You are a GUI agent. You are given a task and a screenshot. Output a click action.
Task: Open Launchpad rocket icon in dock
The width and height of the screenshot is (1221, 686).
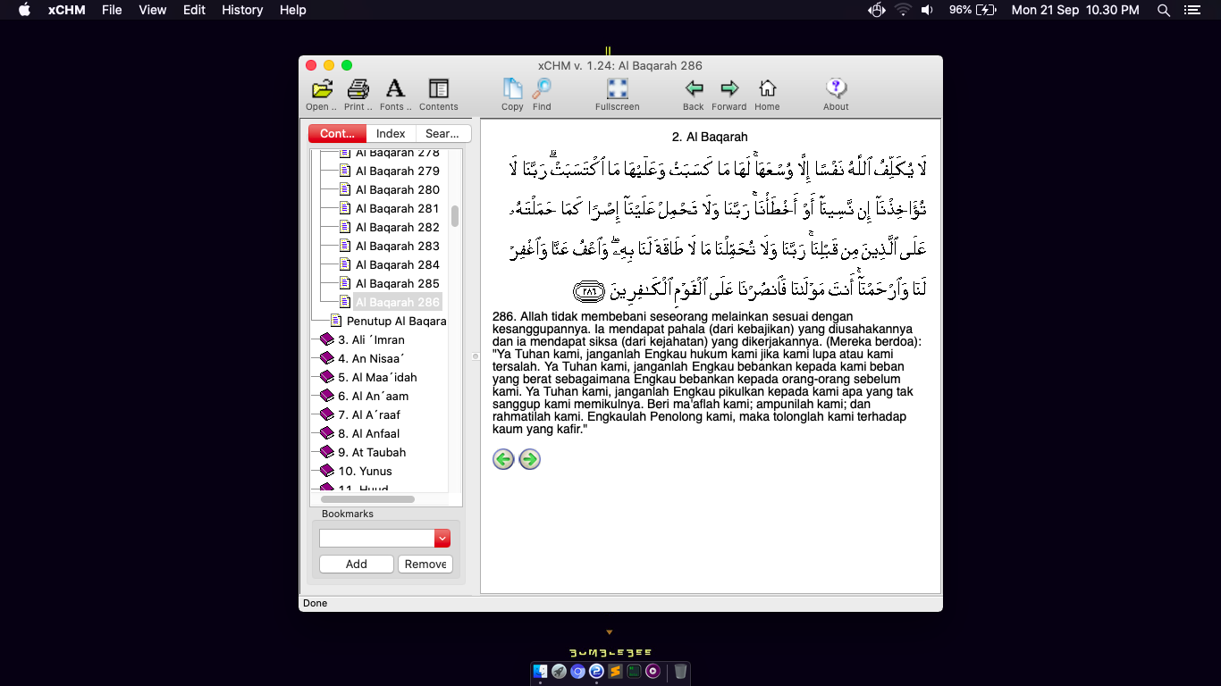(x=559, y=671)
